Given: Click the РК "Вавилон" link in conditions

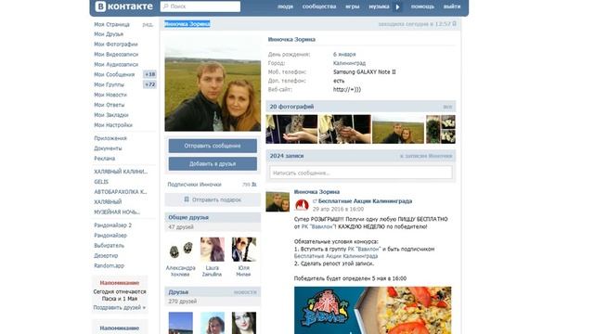Looking at the screenshot, I should pos(364,250).
